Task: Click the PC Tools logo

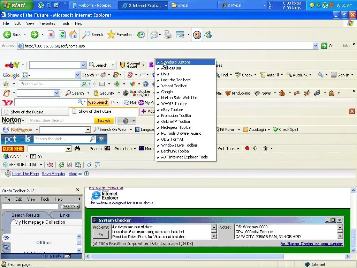Action: coord(17,139)
